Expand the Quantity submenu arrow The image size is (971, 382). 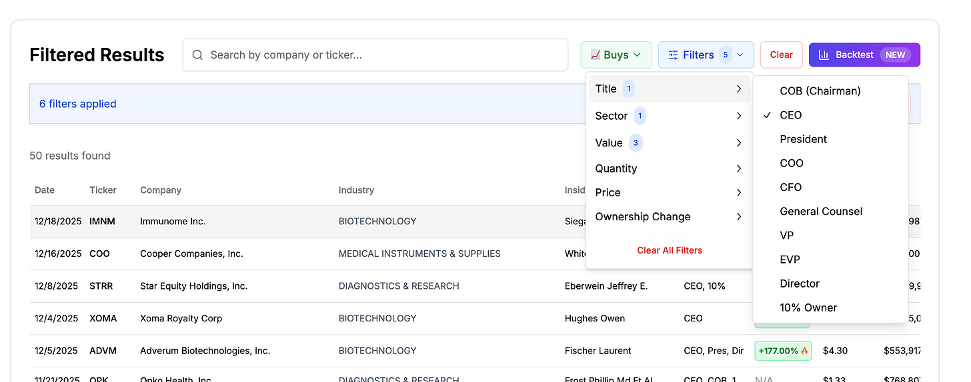[739, 168]
